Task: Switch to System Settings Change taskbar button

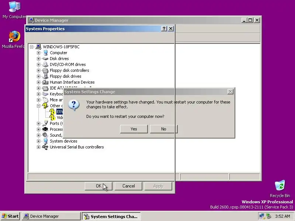Action: 111,216
